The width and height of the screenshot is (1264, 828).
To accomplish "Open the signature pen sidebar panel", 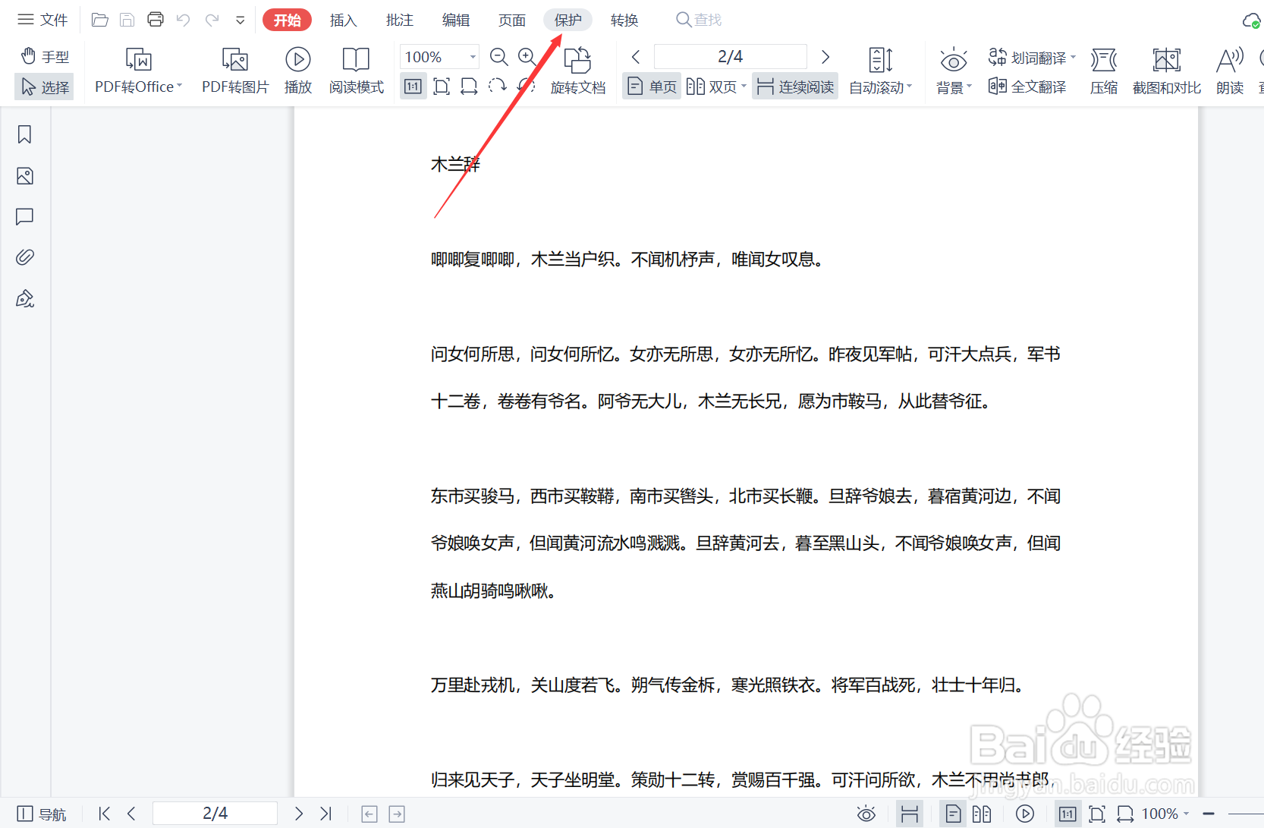I will coord(25,298).
